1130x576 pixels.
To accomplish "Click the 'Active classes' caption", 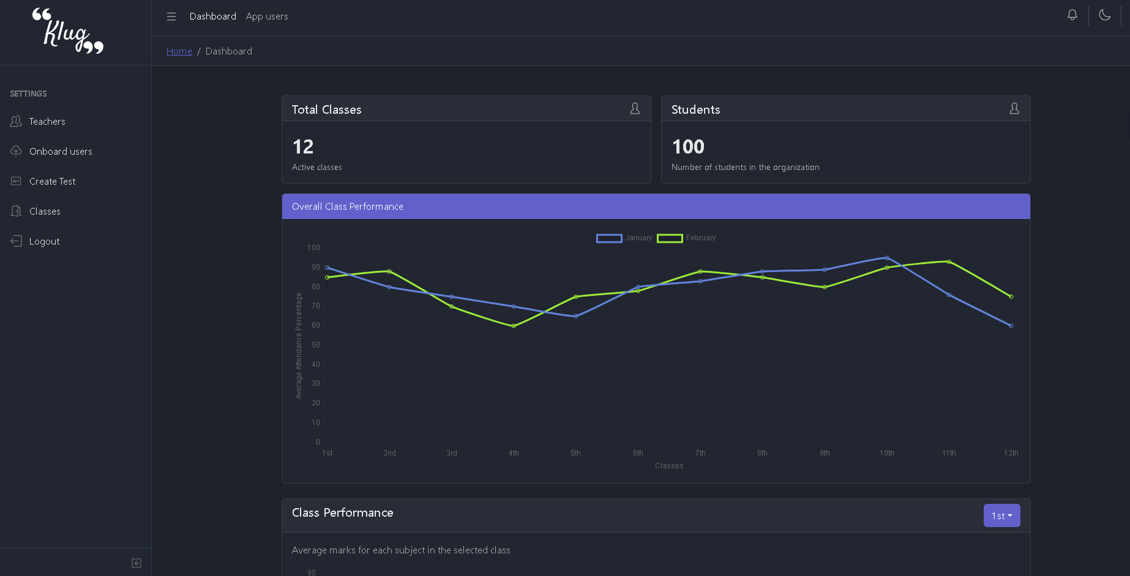I will pyautogui.click(x=317, y=167).
